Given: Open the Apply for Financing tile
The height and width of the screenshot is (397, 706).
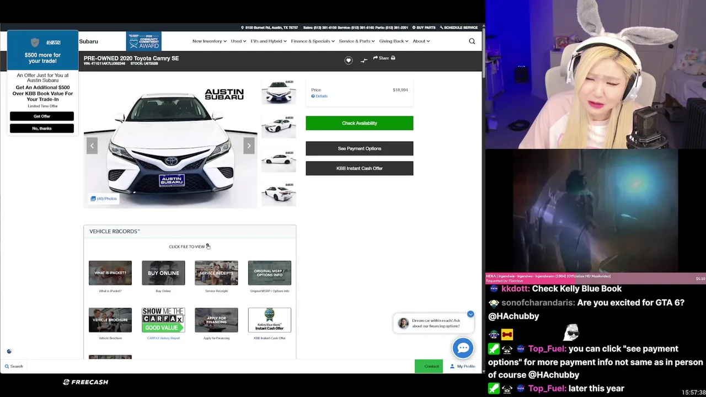Looking at the screenshot, I should pos(216,320).
